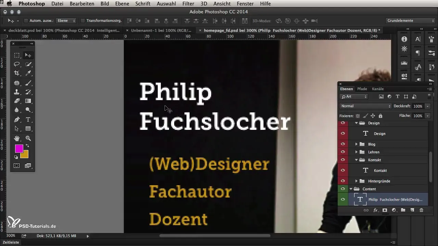The height and width of the screenshot is (246, 438).
Task: Hide the Content group
Action: (343, 189)
